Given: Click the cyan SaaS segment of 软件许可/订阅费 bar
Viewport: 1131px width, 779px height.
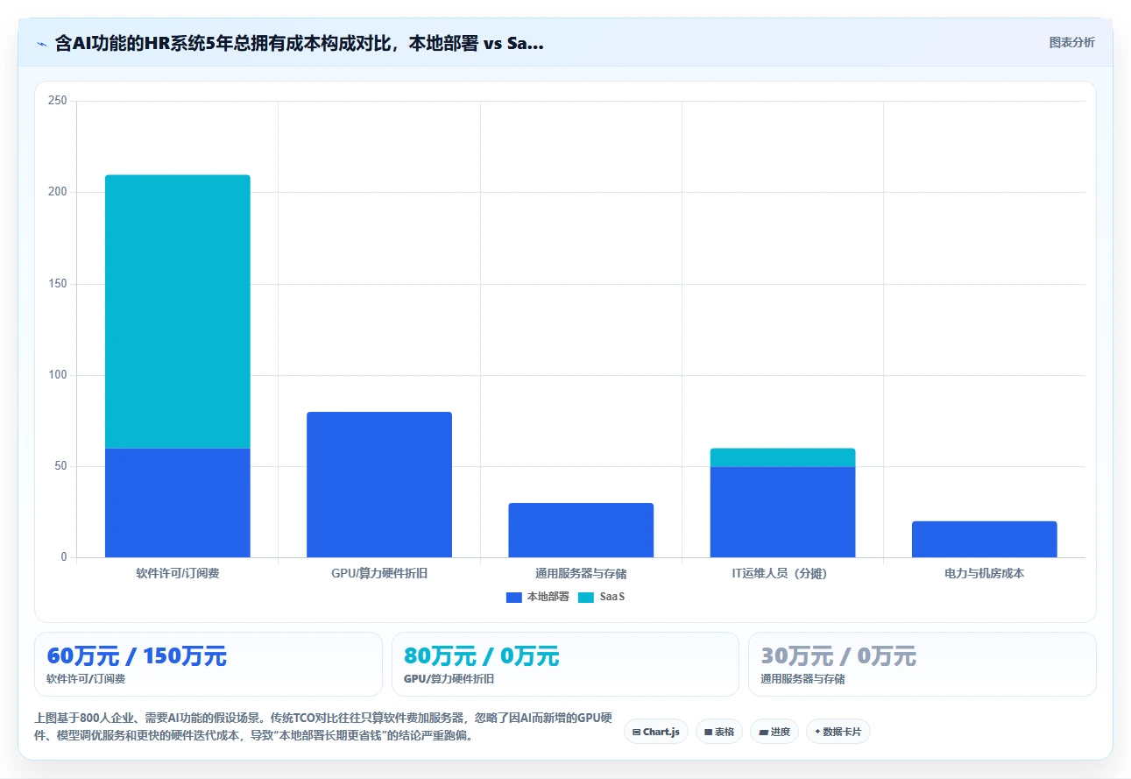Looking at the screenshot, I should click(x=178, y=311).
